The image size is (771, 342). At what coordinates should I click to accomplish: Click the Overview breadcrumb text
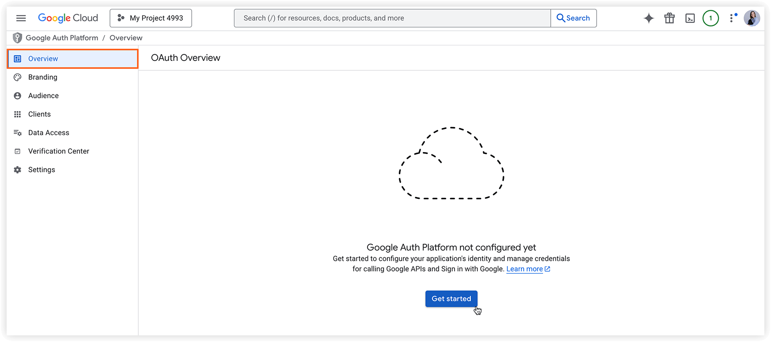coord(126,38)
